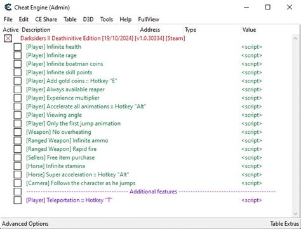The image size is (301, 229).
Task: Click the Active column header
Action: click(11, 30)
